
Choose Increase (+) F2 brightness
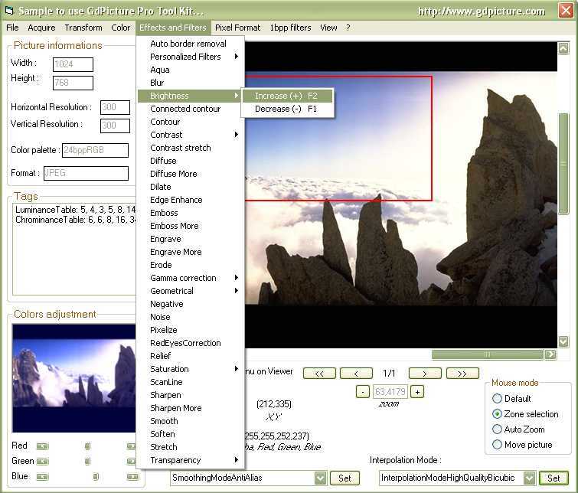tap(287, 96)
